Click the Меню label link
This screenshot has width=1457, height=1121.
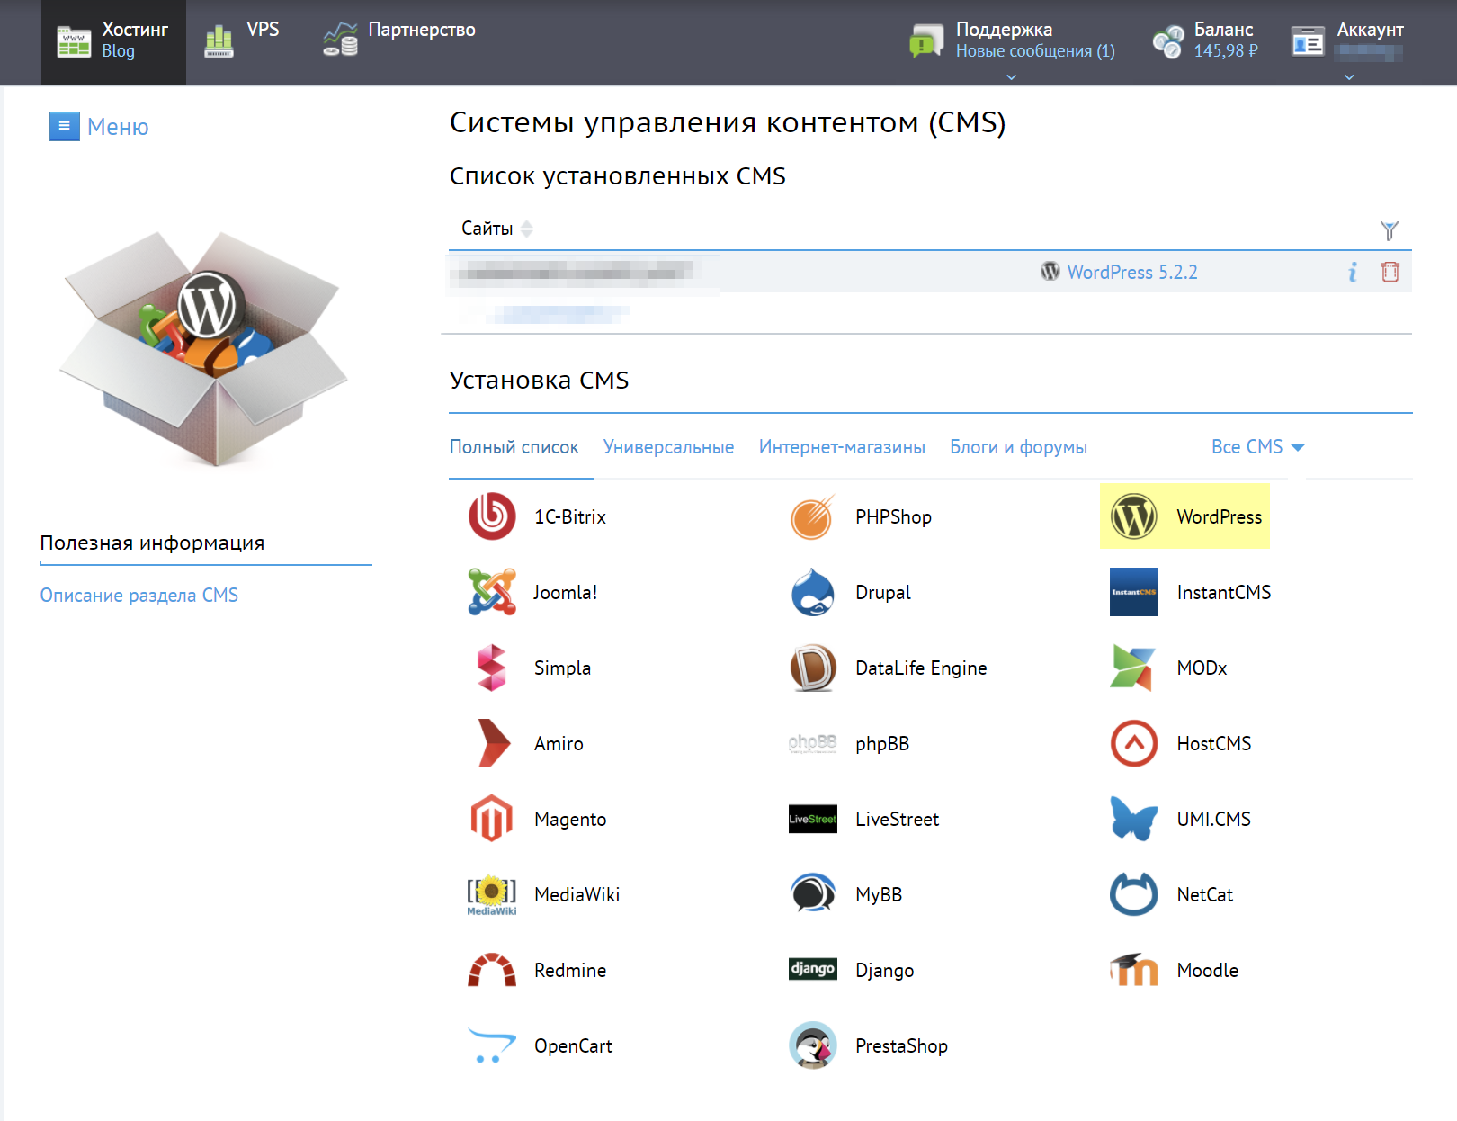(118, 127)
